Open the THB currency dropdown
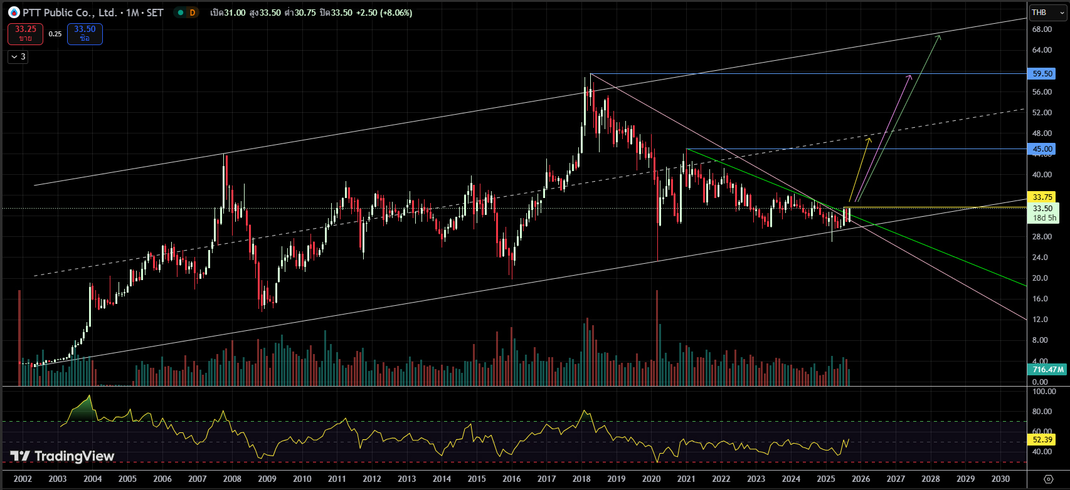 click(1047, 13)
